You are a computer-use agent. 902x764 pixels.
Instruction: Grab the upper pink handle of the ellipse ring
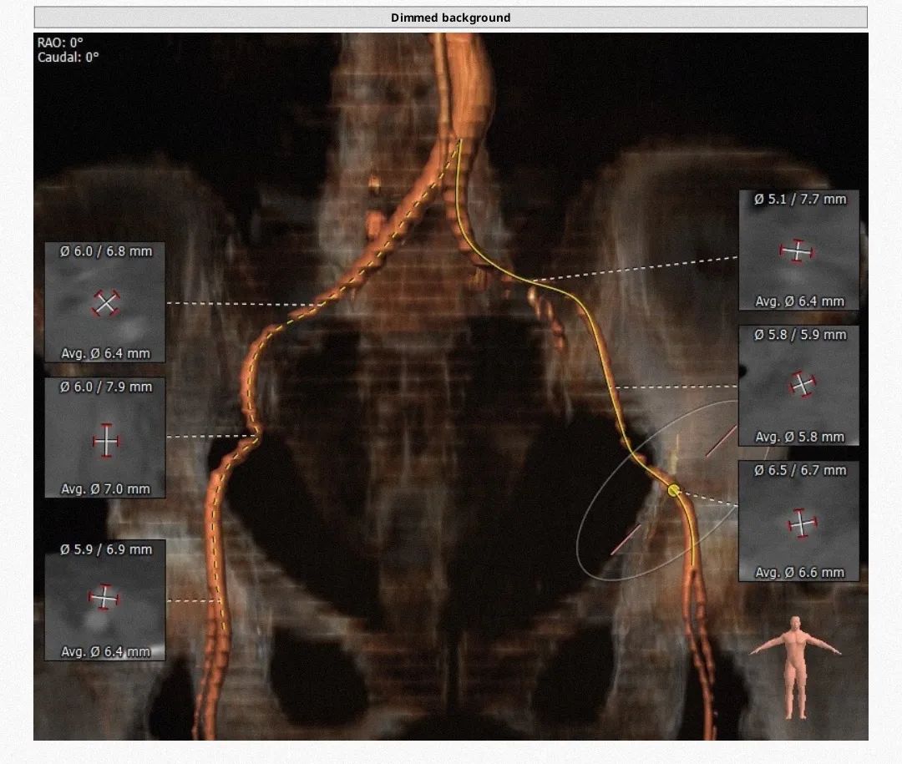pyautogui.click(x=721, y=441)
